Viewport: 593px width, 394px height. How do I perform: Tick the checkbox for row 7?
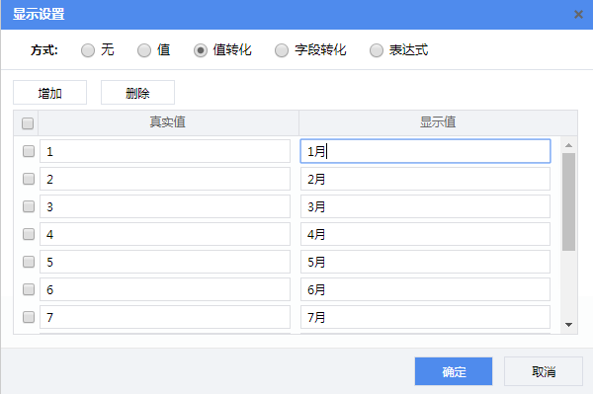tap(29, 317)
